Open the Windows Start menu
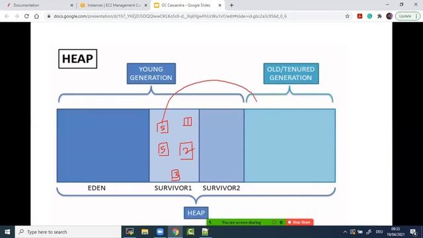Viewport: 423px width, 238px height. point(7,232)
